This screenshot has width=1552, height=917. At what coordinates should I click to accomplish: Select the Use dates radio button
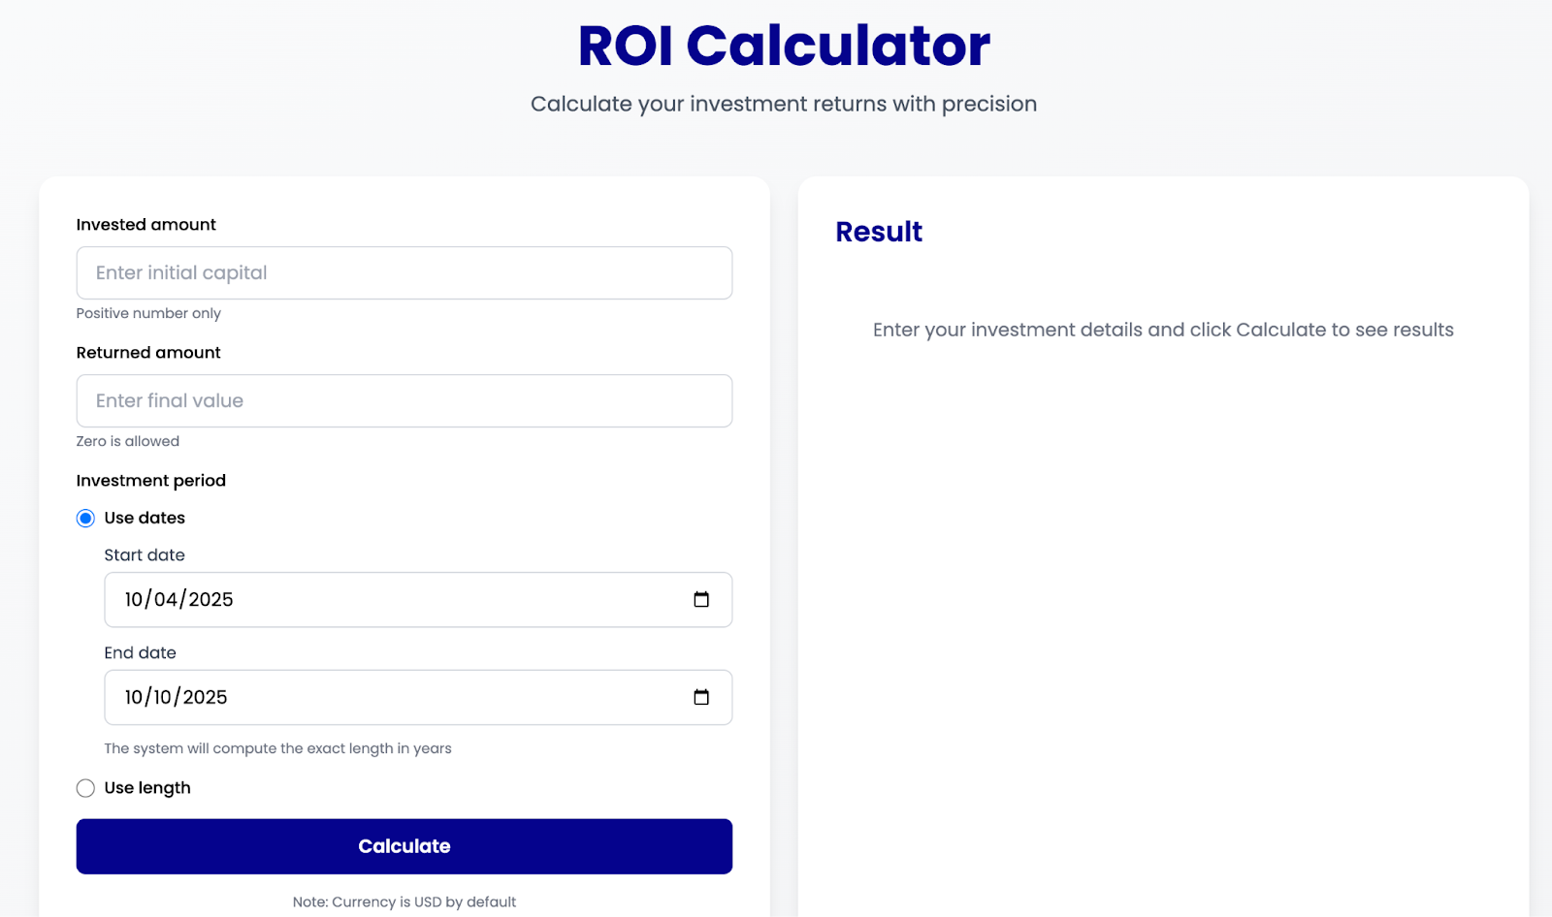click(x=85, y=518)
